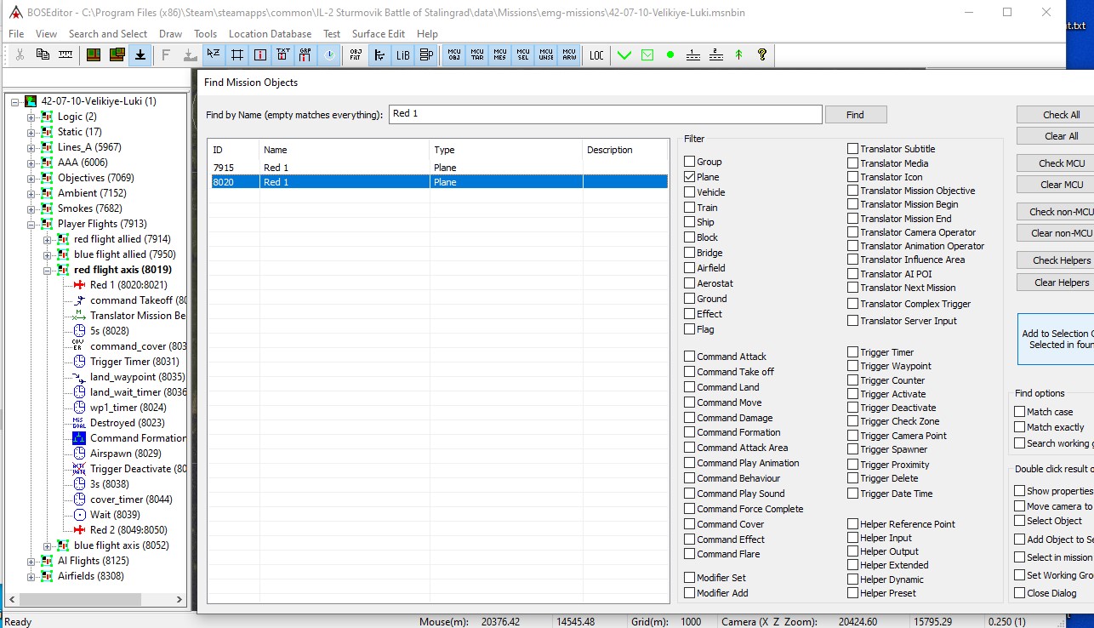This screenshot has height=628, width=1094.
Task: Toggle the GRP group info toolbar icon
Action: click(305, 54)
